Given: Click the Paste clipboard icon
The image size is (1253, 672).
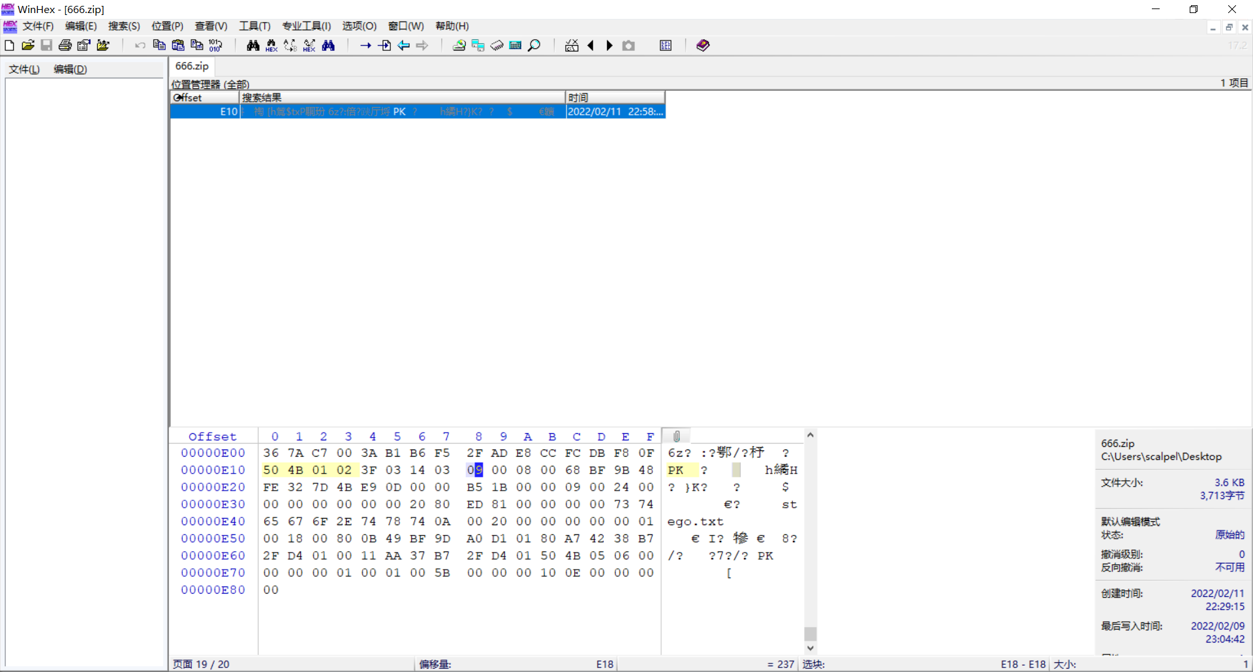Looking at the screenshot, I should [178, 45].
